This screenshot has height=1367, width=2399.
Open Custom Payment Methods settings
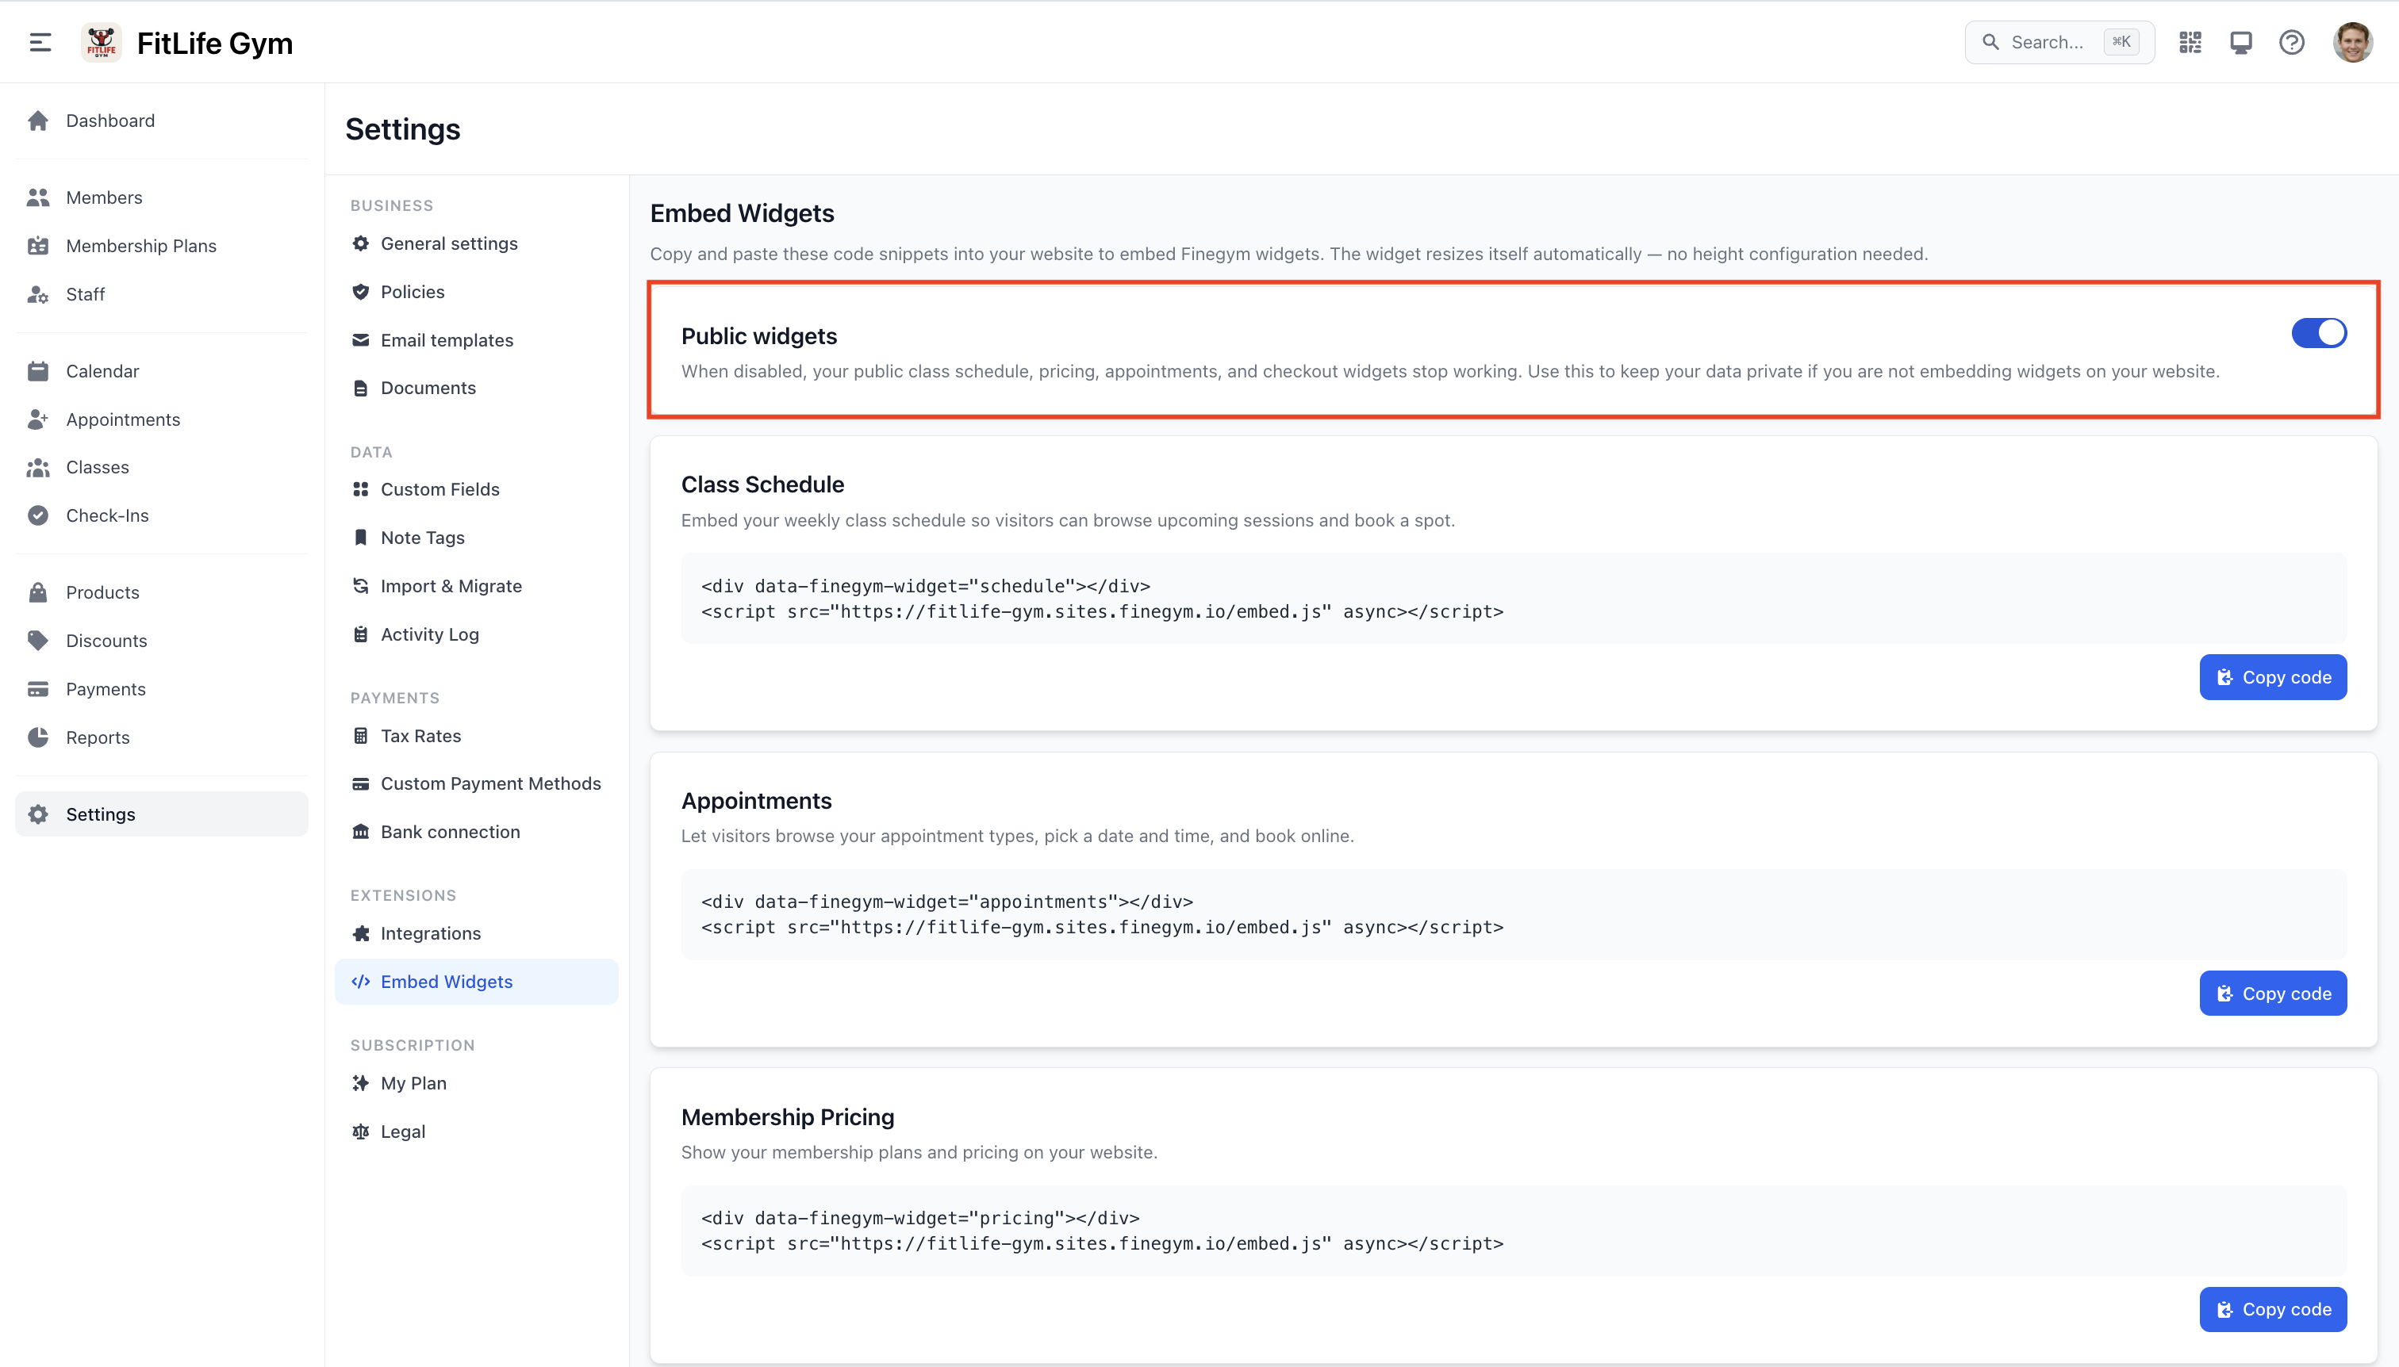pos(477,784)
